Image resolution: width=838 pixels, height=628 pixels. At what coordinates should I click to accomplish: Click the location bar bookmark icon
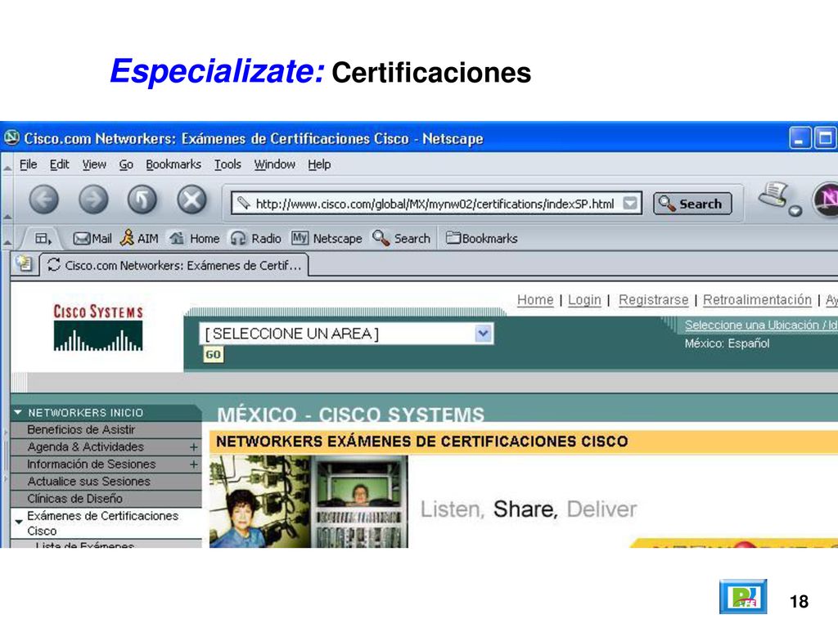click(x=243, y=203)
